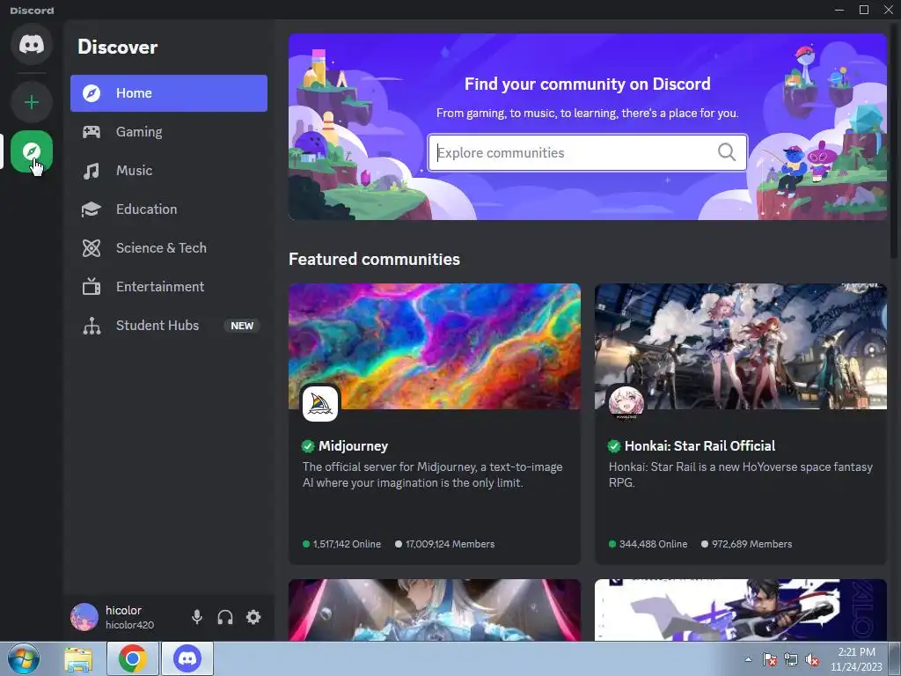Click the graduation cap Education icon

coord(92,209)
